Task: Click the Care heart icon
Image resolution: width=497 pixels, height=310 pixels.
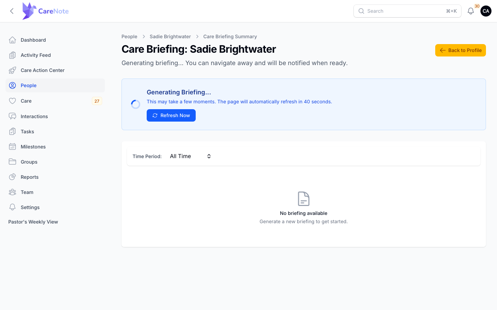Action: pyautogui.click(x=12, y=101)
